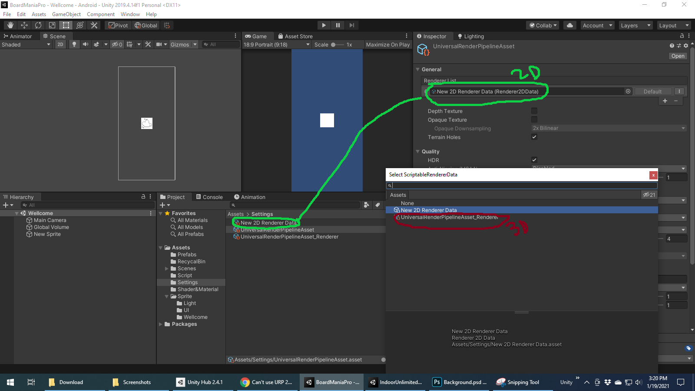
Task: Collapse the General section
Action: click(x=418, y=69)
